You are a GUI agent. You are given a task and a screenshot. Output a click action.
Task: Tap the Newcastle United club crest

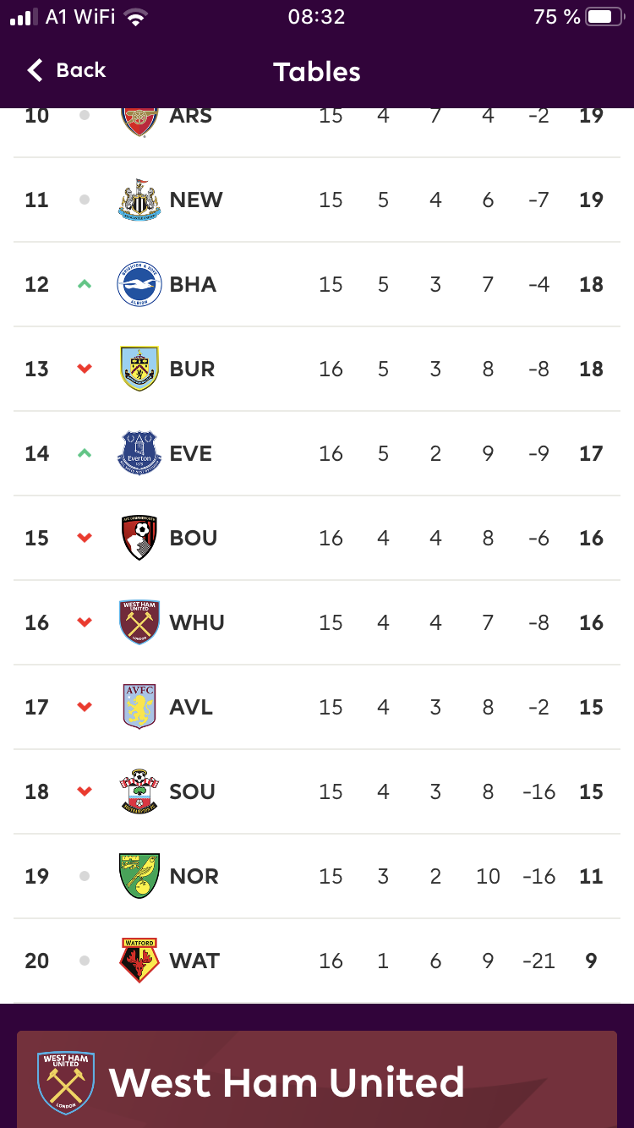[x=139, y=200]
